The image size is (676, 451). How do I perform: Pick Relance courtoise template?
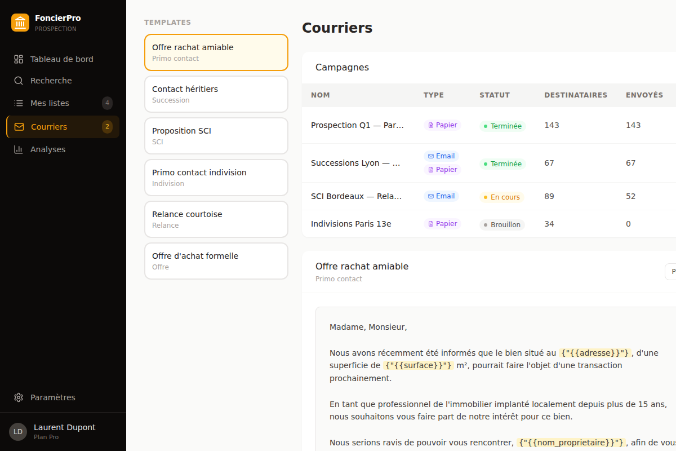(x=216, y=219)
